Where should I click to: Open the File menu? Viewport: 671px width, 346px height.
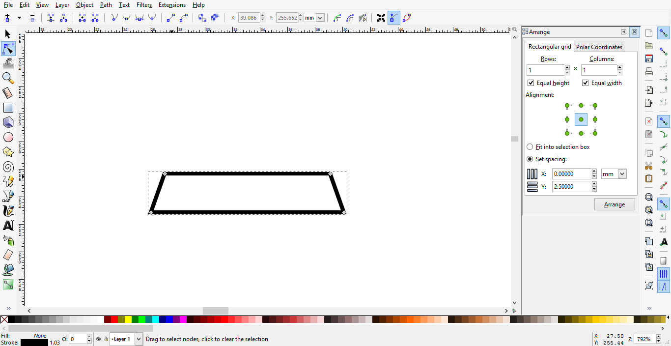tap(8, 5)
